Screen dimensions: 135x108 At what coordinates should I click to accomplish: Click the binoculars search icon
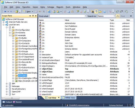92,11
